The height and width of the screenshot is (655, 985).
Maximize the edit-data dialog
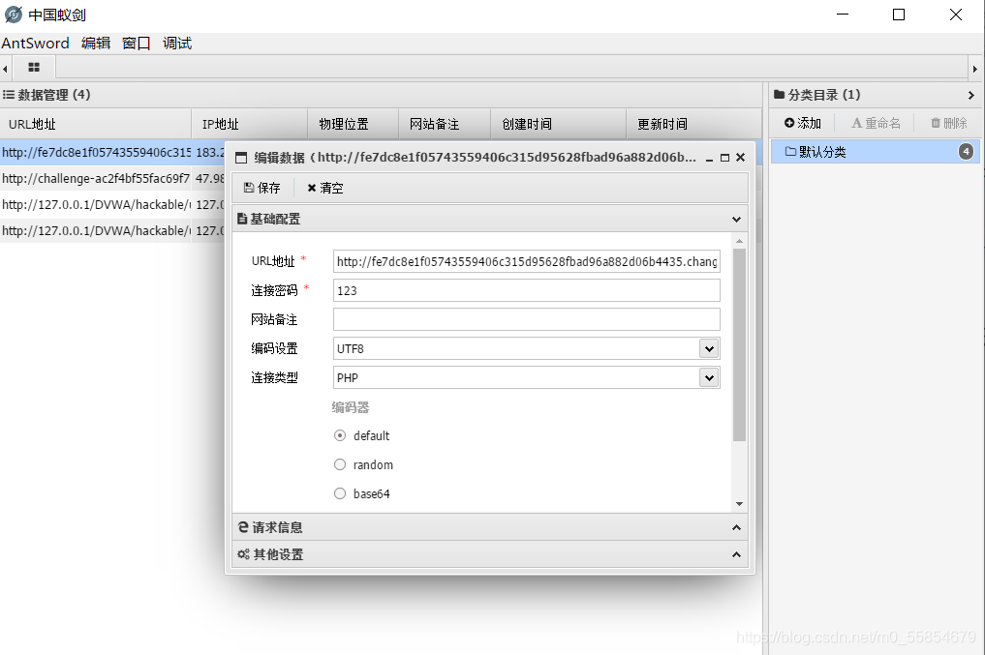pos(724,158)
